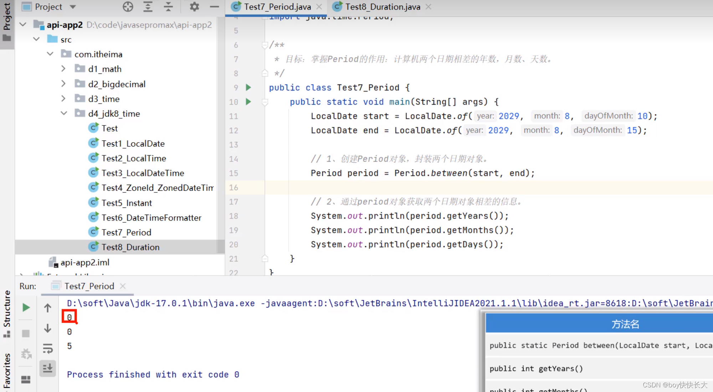Collapse the api-app2 module node
This screenshot has height=392, width=713.
click(x=23, y=25)
